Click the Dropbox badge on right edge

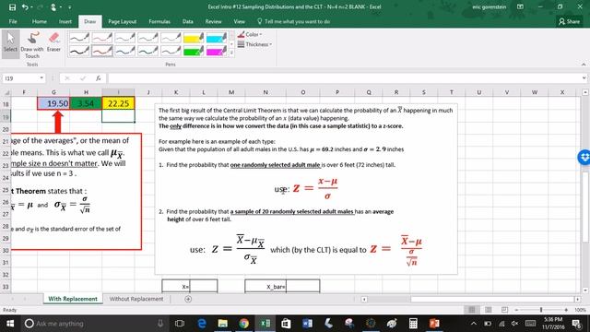[584, 157]
